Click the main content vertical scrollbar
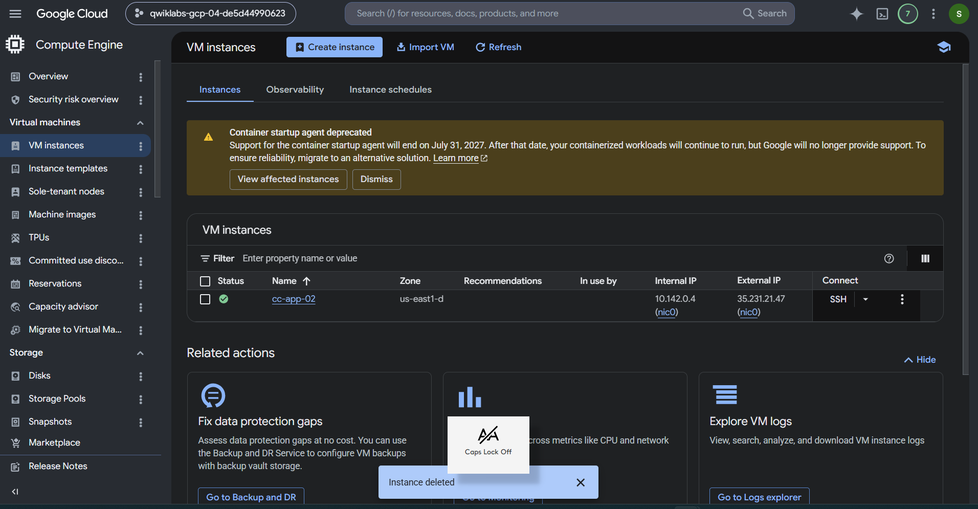 point(966,220)
